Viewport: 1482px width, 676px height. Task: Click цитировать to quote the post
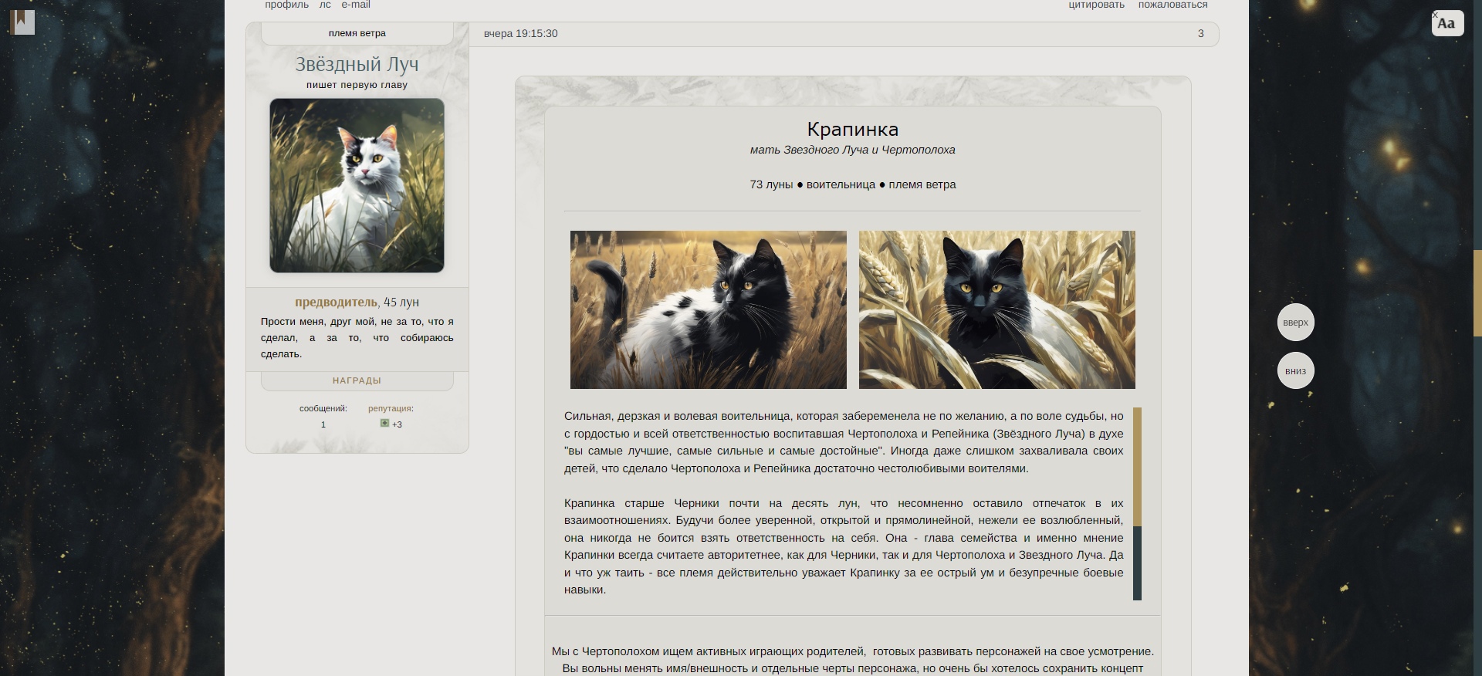tap(1096, 5)
